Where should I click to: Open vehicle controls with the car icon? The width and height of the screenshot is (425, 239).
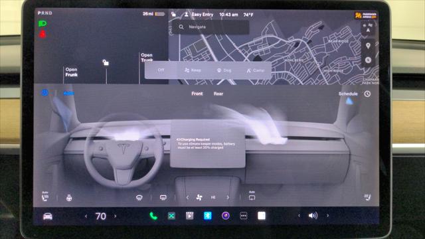click(48, 216)
